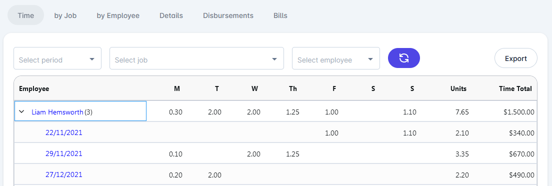Open the Details tab
Image resolution: width=552 pixels, height=186 pixels.
(x=171, y=15)
